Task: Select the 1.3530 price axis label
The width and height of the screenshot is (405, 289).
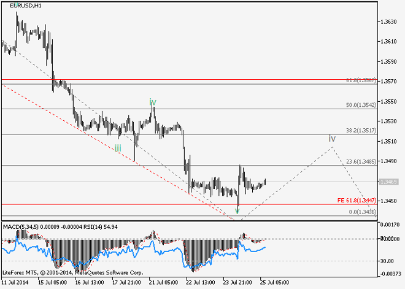Action: 388,121
